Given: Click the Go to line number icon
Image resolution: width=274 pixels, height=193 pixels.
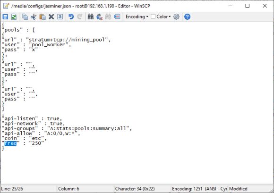Looking at the screenshot, I should pyautogui.click(x=117, y=17).
